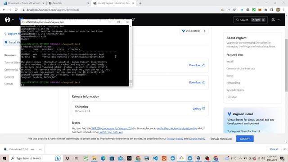This screenshot has height=162, width=288.
Task: Click the first Download arrow icon
Action: 204,65
